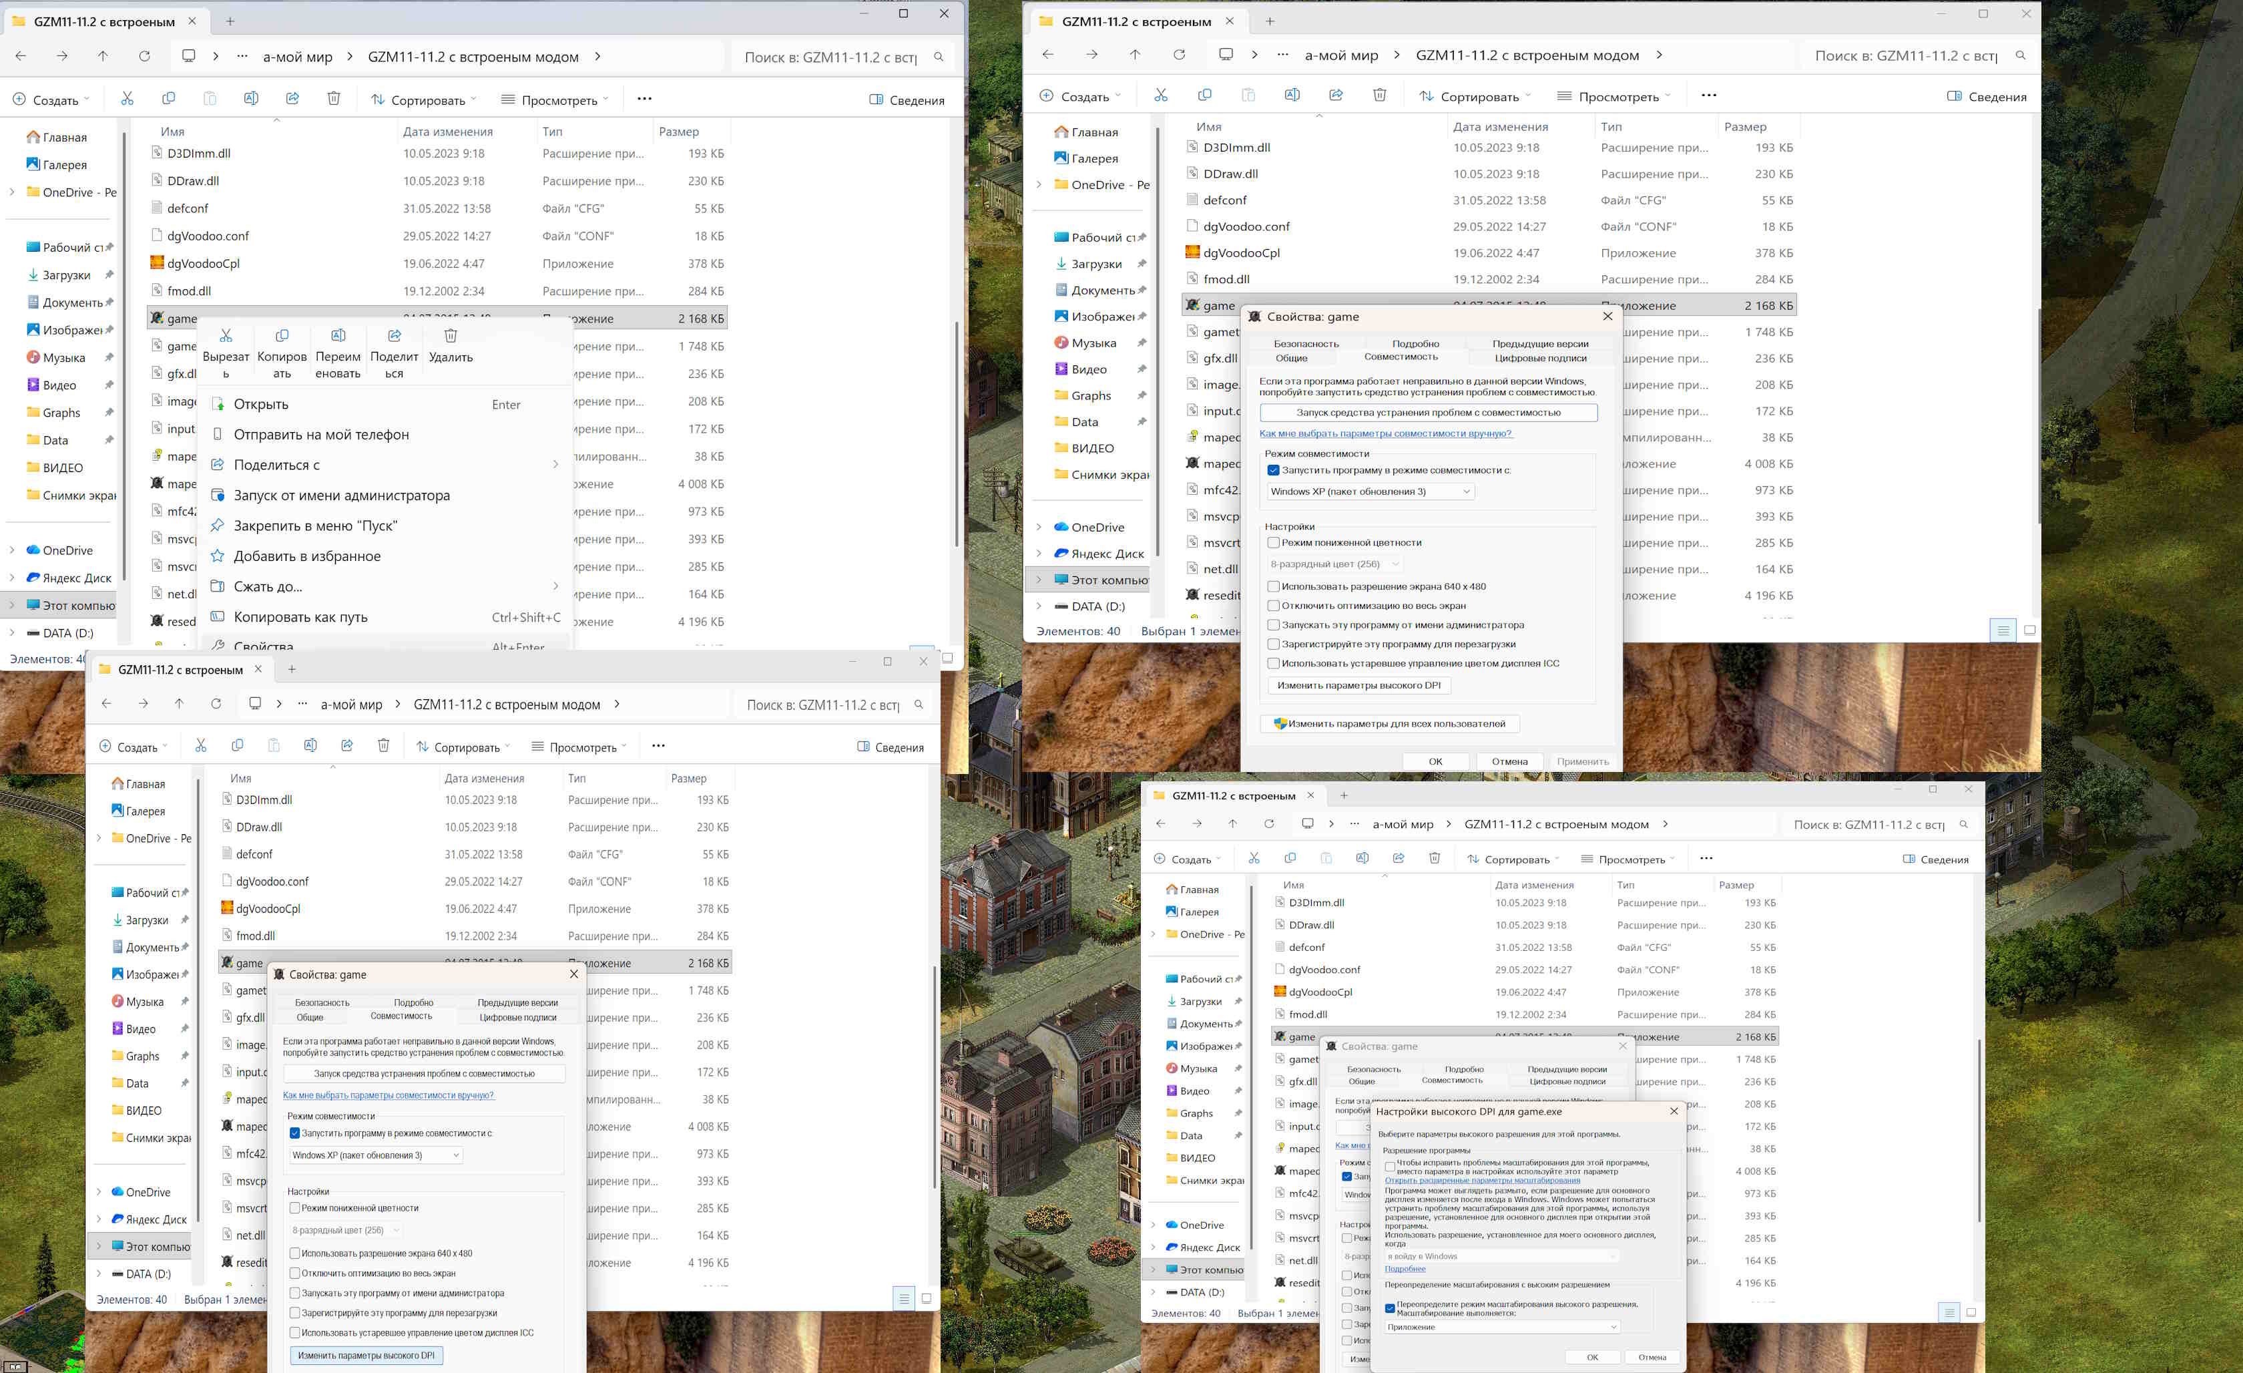Click the star icon beside Добавить в избранное
The width and height of the screenshot is (2243, 1373).
coord(218,556)
